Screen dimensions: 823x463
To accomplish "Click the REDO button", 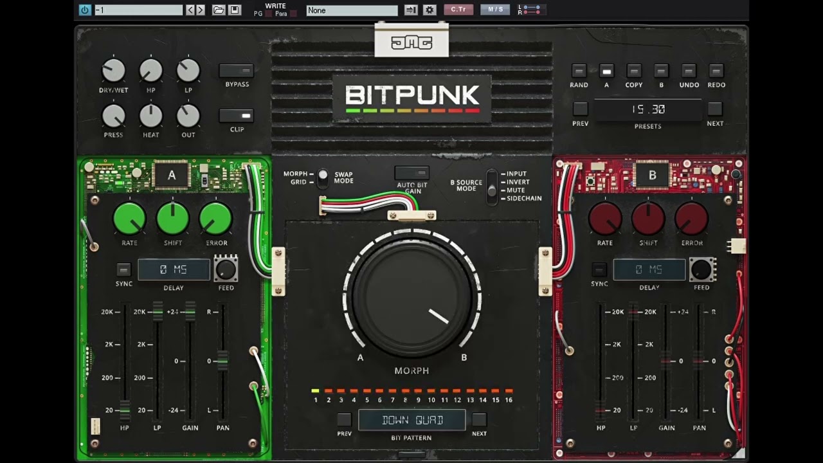I will click(716, 71).
